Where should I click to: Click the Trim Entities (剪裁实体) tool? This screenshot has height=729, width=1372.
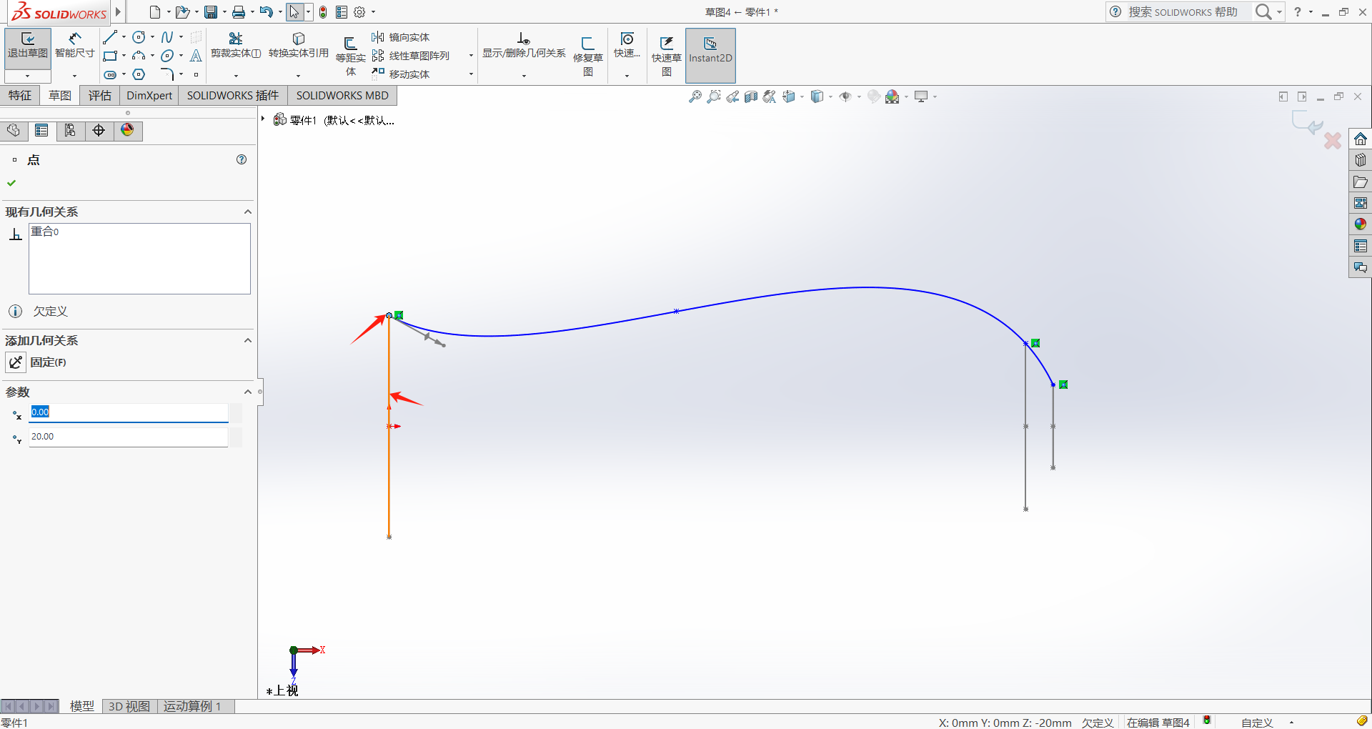tap(236, 46)
